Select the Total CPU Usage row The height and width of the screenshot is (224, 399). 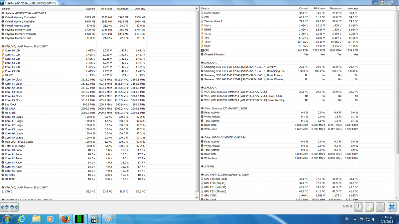pyautogui.click(x=15, y=146)
